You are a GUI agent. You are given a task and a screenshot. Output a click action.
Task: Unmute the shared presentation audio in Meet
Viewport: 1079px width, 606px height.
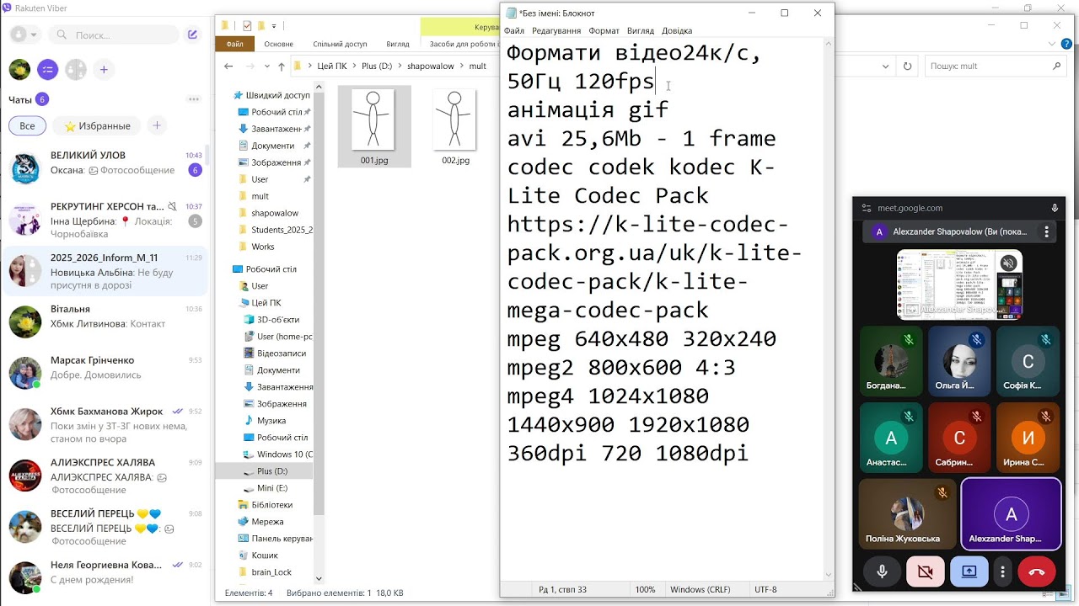[x=1008, y=263]
